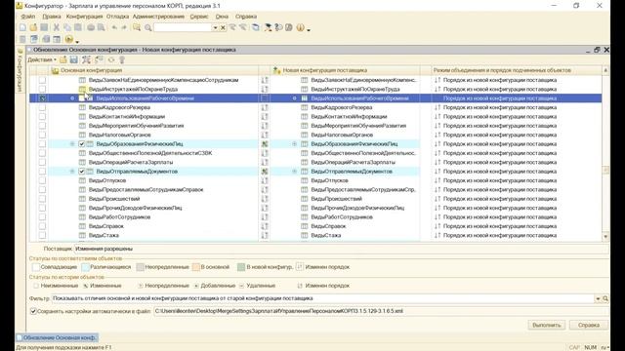Viewport: 625px width, 351px height.
Task: Open help with the question mark icon
Action: point(278,27)
